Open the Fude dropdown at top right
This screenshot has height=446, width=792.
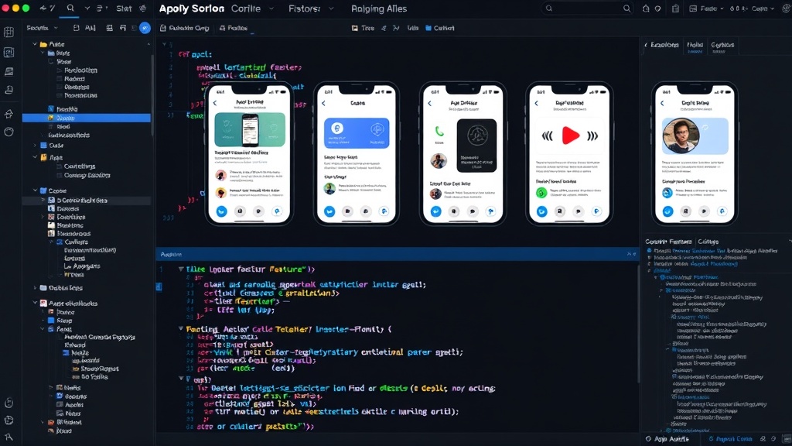click(x=706, y=9)
